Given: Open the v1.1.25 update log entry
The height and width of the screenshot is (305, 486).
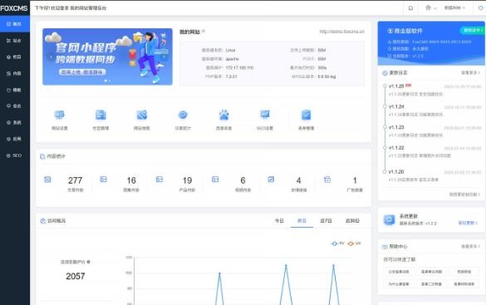Looking at the screenshot, I should pyautogui.click(x=396, y=86).
